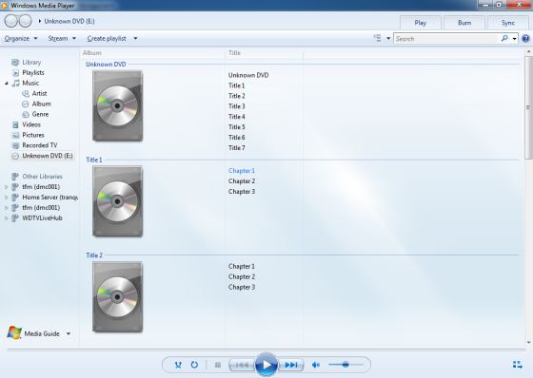The image size is (533, 378).
Task: Open the Stream menu
Action: coord(62,38)
